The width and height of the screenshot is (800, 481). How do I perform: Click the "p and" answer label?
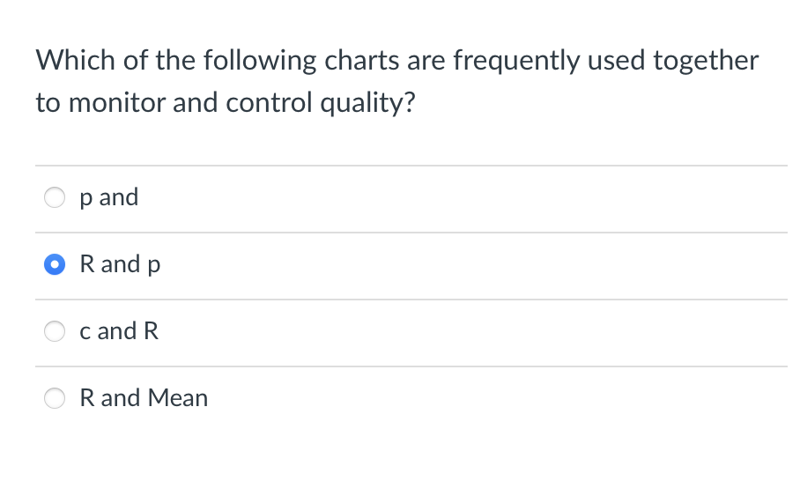(108, 197)
